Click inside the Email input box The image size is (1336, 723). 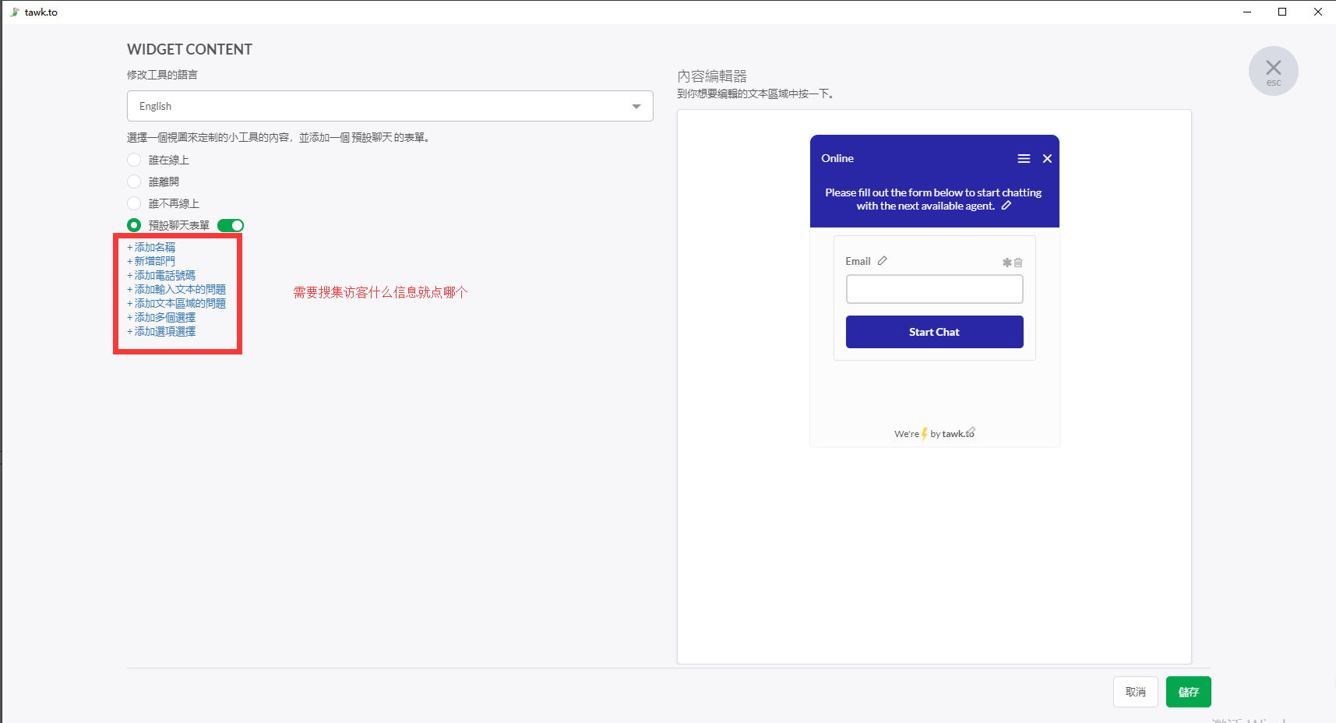tap(934, 289)
